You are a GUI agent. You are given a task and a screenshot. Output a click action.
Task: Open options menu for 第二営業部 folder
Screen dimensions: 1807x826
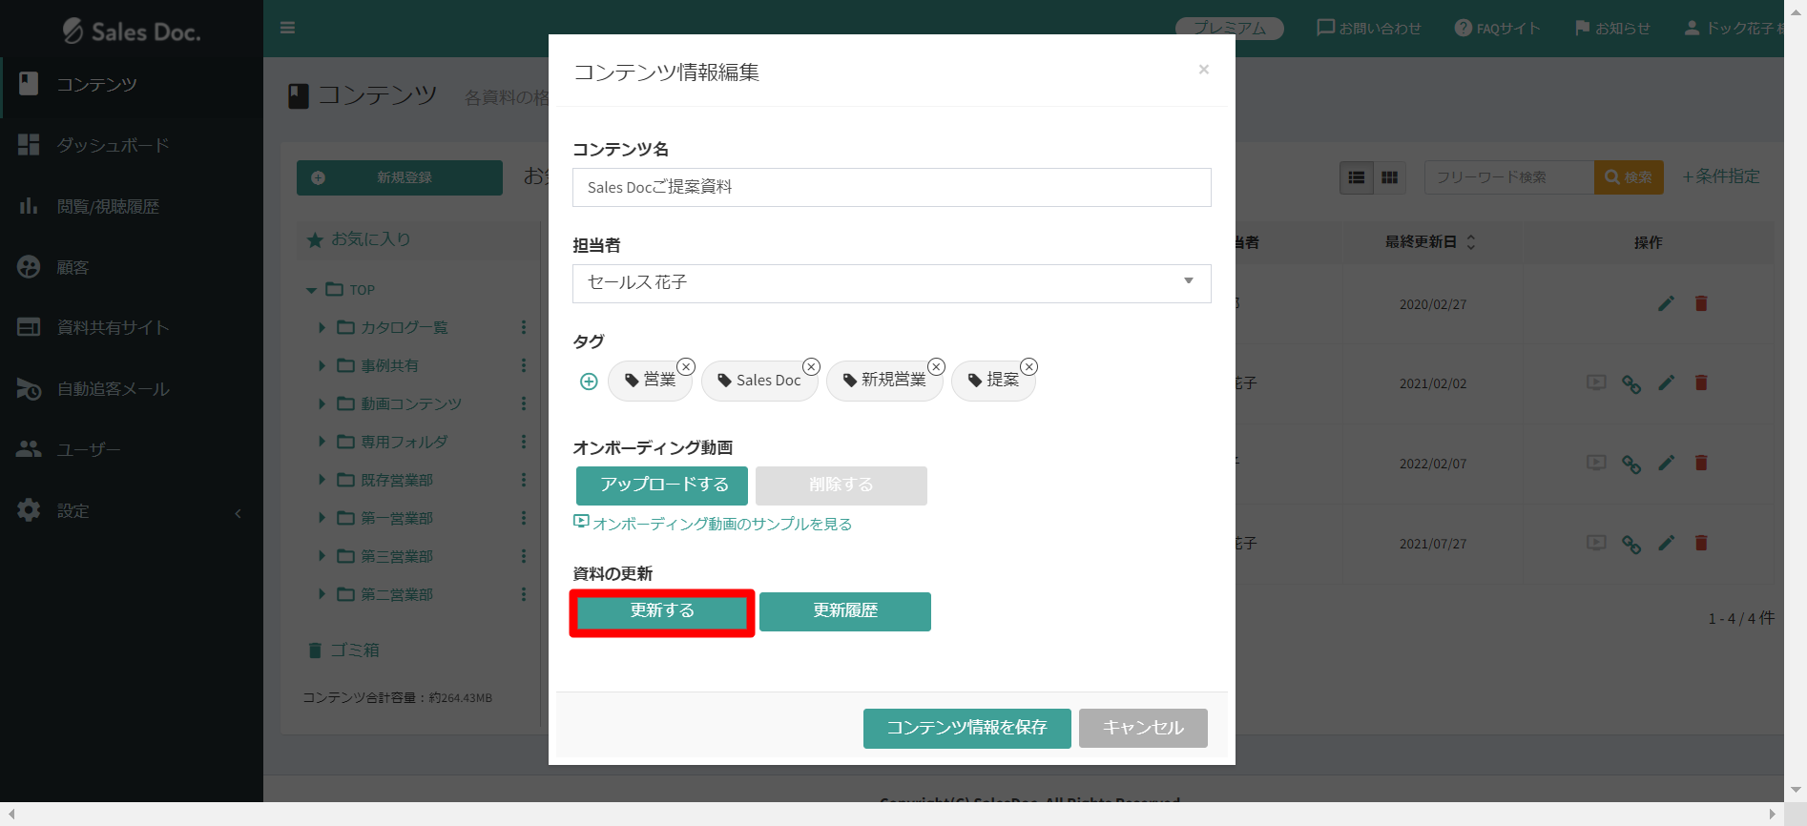coord(523,594)
